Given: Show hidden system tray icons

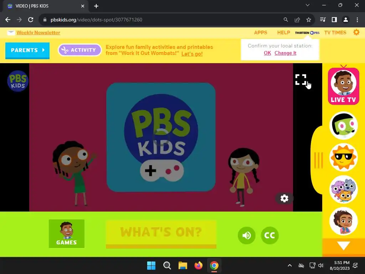Looking at the screenshot, I should [290, 265].
